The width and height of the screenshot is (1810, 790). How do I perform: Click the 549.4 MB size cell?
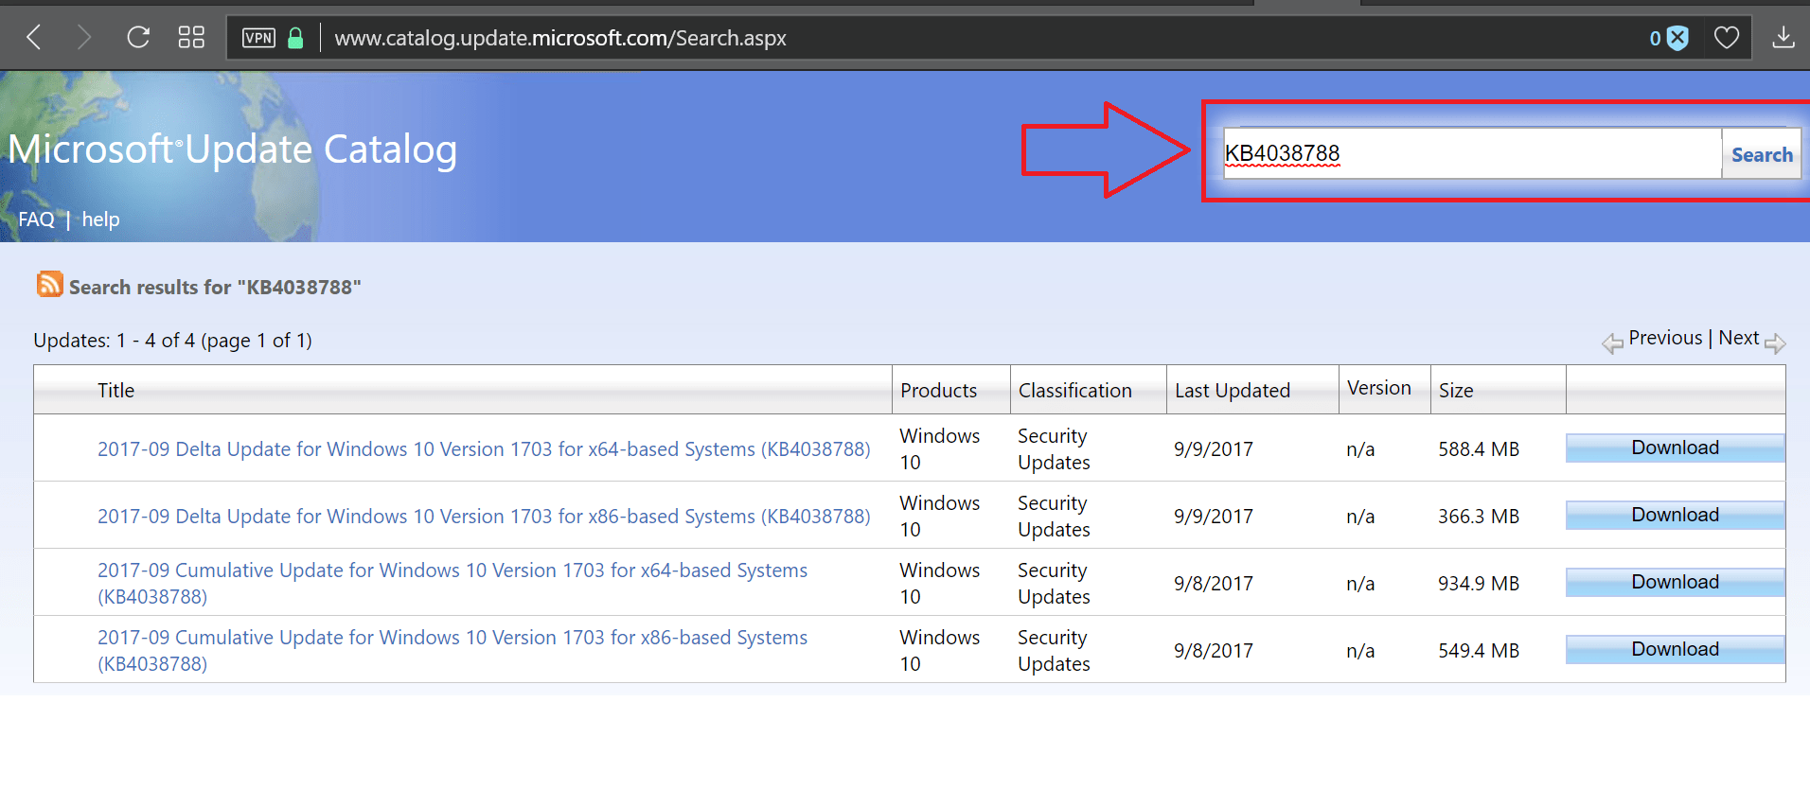1479,651
